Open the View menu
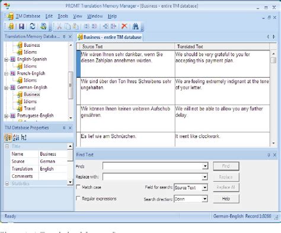Image resolution: width=281 pixels, height=233 pixels. [78, 16]
